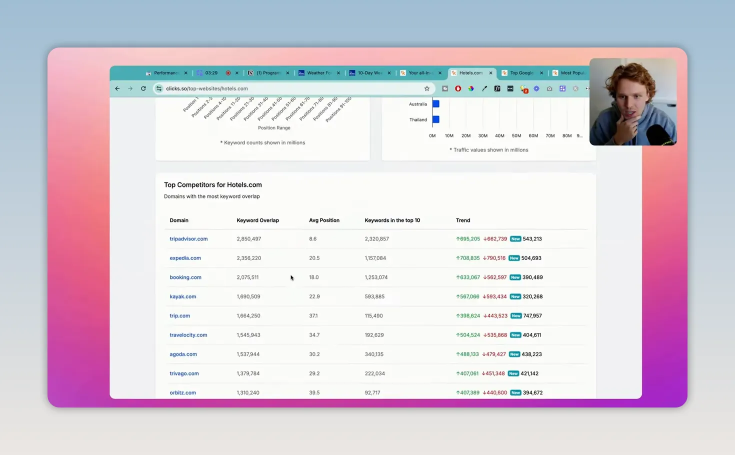Close the Weather Forecast tab
Screen dimensions: 735x455
click(338, 73)
